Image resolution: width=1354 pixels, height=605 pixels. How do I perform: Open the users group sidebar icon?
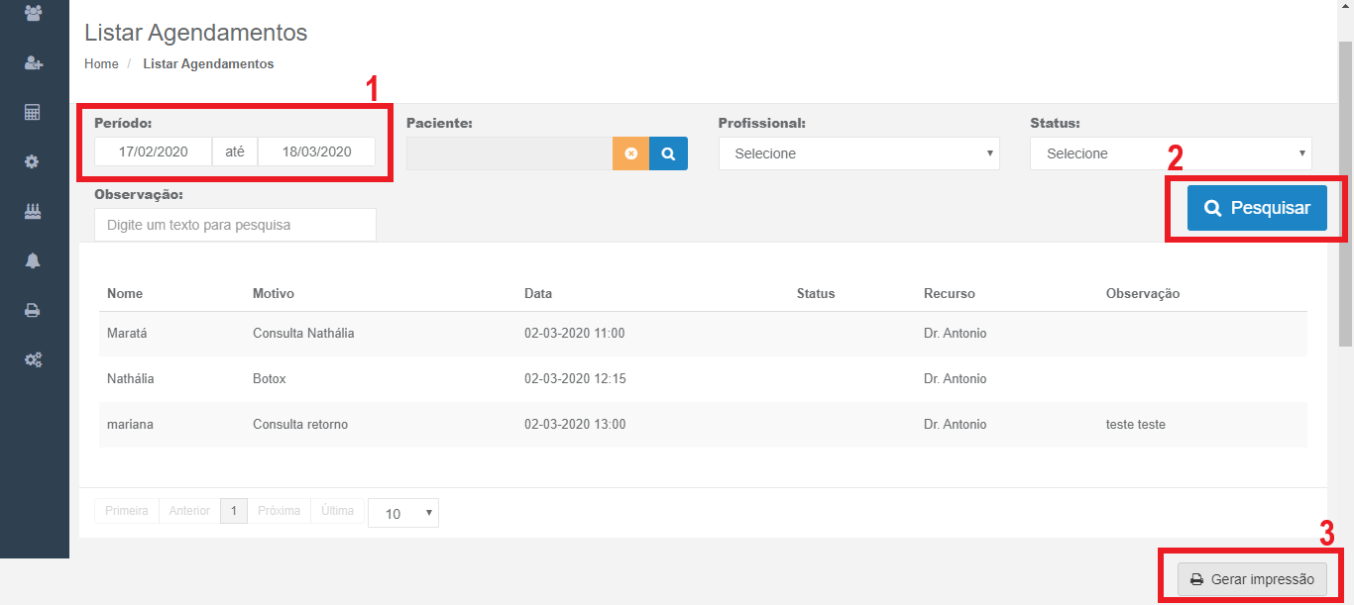33,13
